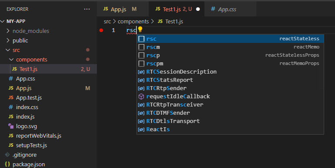335x168 pixels.
Task: Choose the RTCStatsReport suggestion
Action: pyautogui.click(x=230, y=80)
